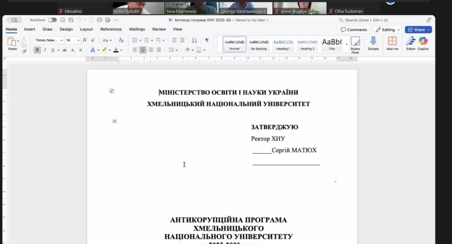Screen dimensions: 452x244
Task: Open the font size dropdown showing 14
Action: [72, 40]
